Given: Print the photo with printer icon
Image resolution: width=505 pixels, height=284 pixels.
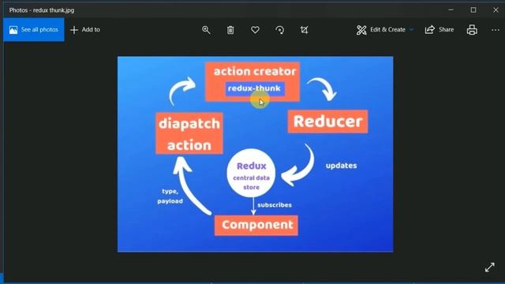Looking at the screenshot, I should (472, 30).
